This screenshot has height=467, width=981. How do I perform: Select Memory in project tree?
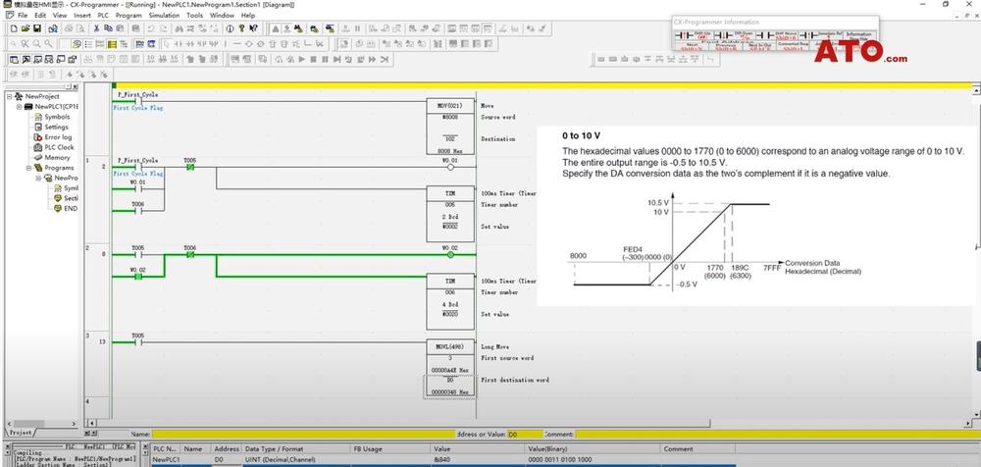pyautogui.click(x=57, y=158)
